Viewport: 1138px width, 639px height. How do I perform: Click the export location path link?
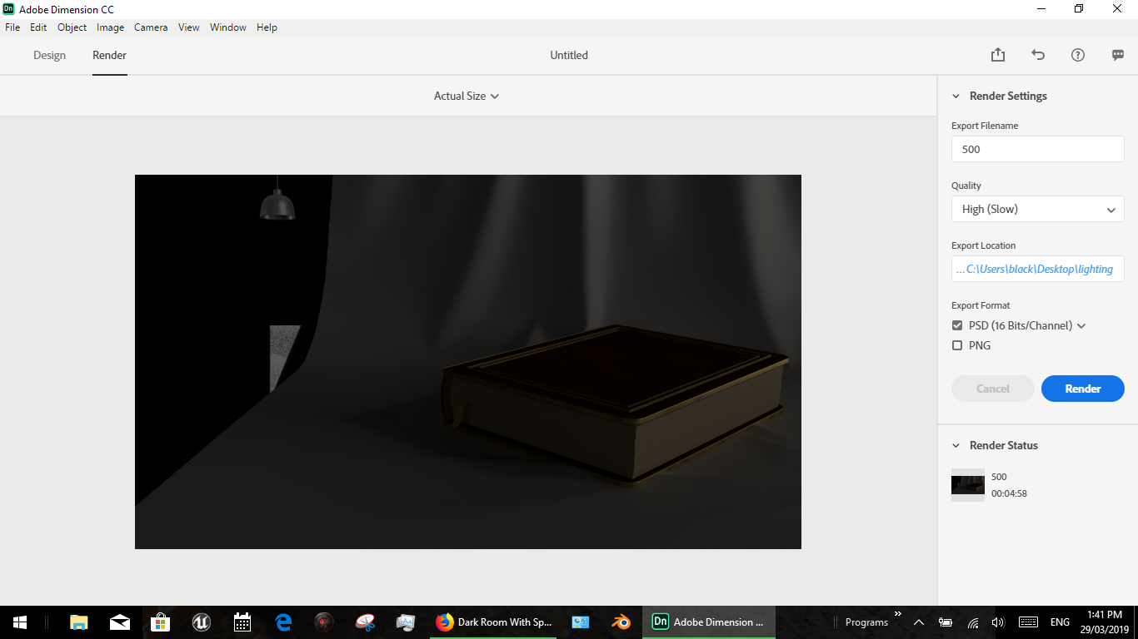(x=1038, y=269)
